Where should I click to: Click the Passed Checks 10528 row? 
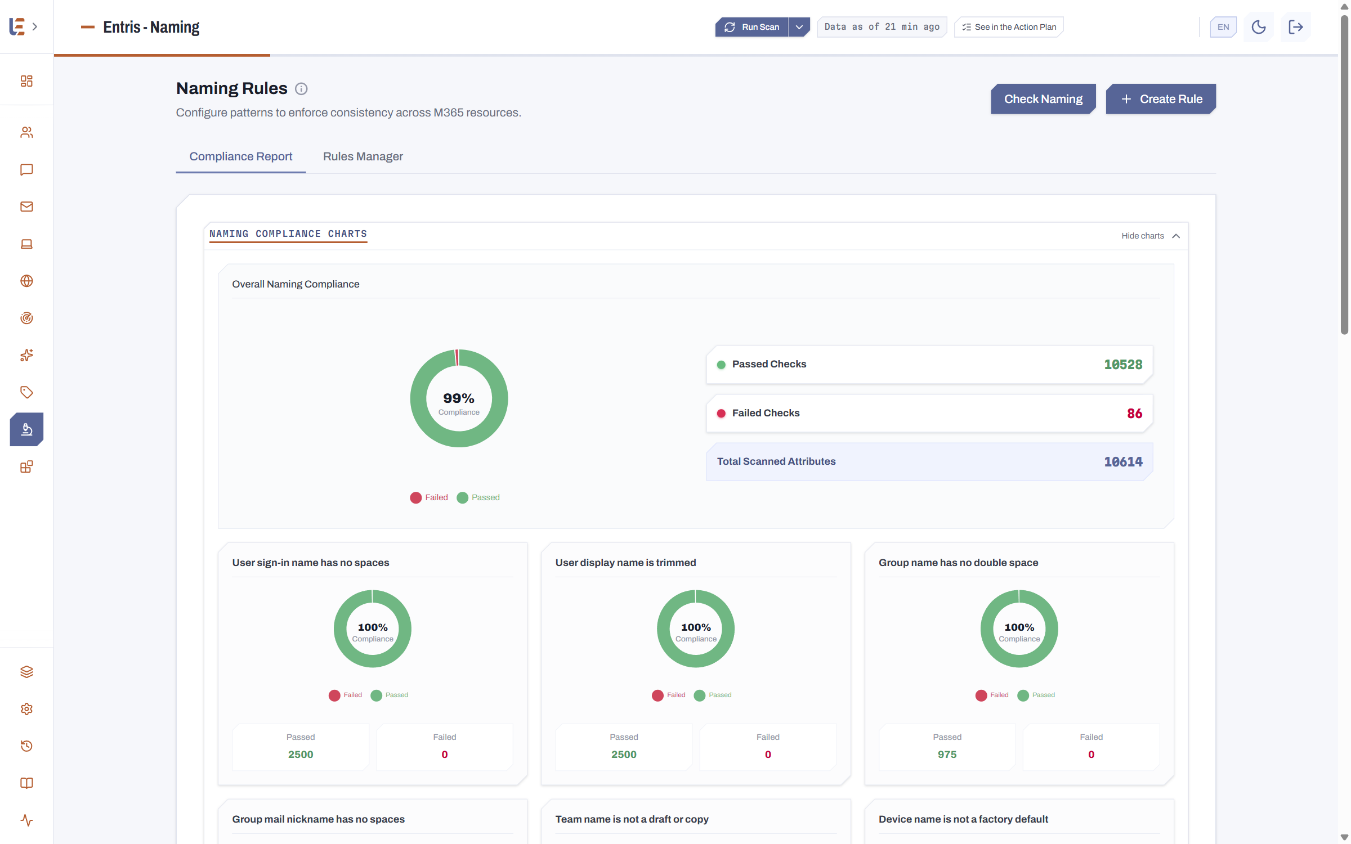(929, 365)
